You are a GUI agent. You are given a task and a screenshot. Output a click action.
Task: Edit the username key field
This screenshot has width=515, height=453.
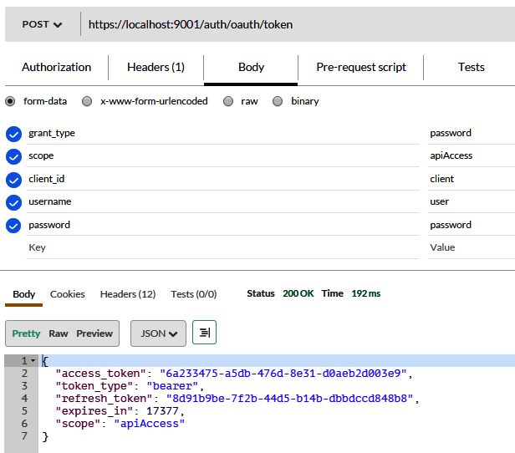click(x=222, y=201)
